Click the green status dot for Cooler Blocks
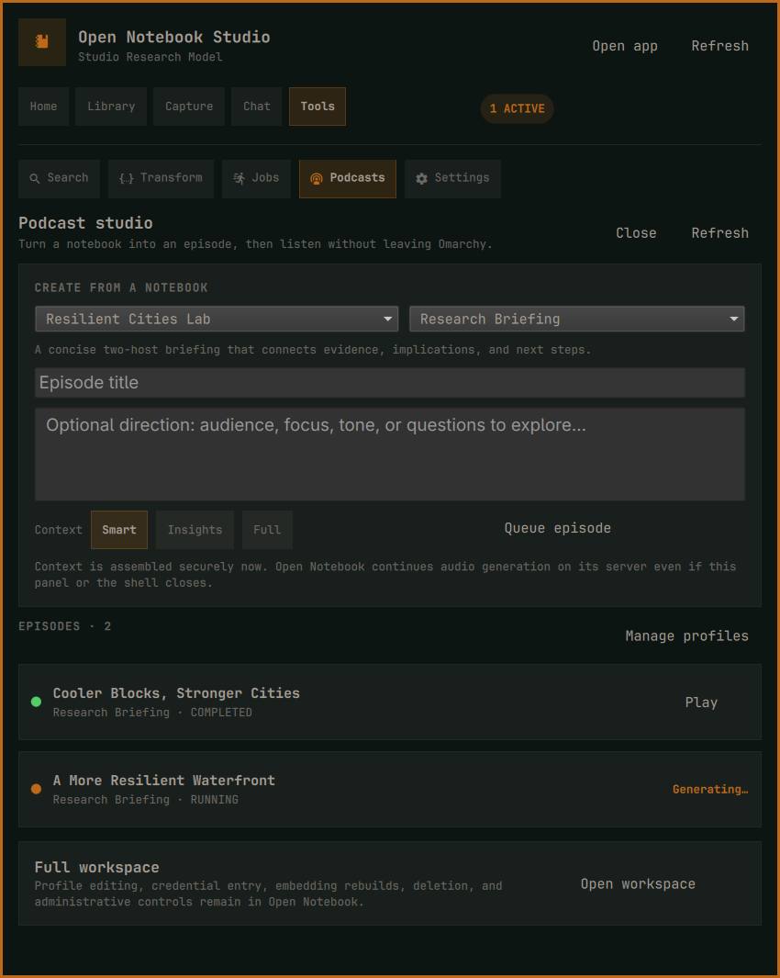This screenshot has width=780, height=978. pyautogui.click(x=36, y=702)
